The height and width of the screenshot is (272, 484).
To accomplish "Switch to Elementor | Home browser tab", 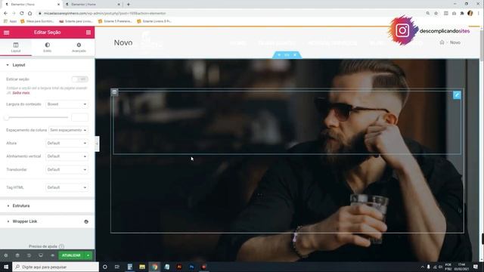I will [x=92, y=5].
